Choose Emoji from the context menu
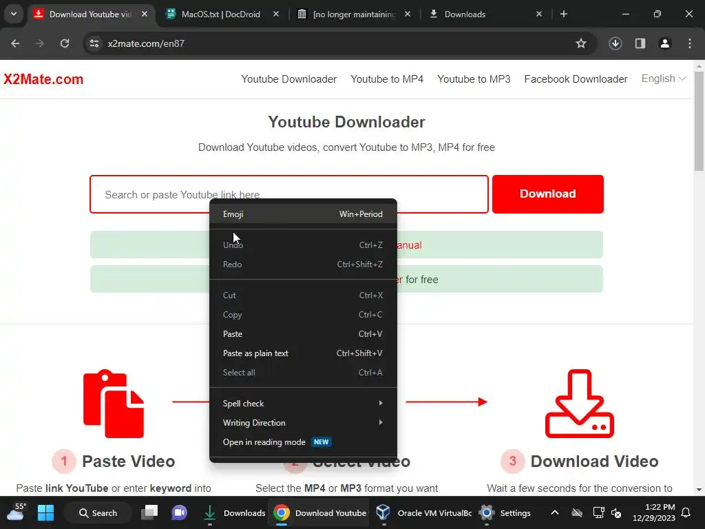This screenshot has width=705, height=529. click(x=303, y=214)
